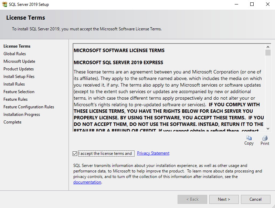Select the Complete step

click(12, 122)
